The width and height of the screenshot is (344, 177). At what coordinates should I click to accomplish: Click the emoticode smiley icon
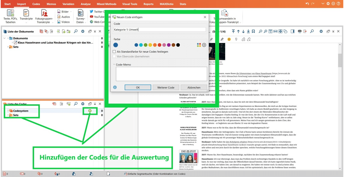pyautogui.click(x=229, y=39)
